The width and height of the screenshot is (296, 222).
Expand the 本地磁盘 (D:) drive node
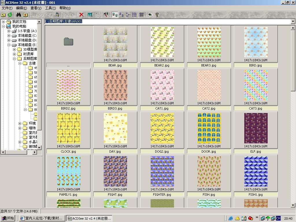click(x=9, y=40)
